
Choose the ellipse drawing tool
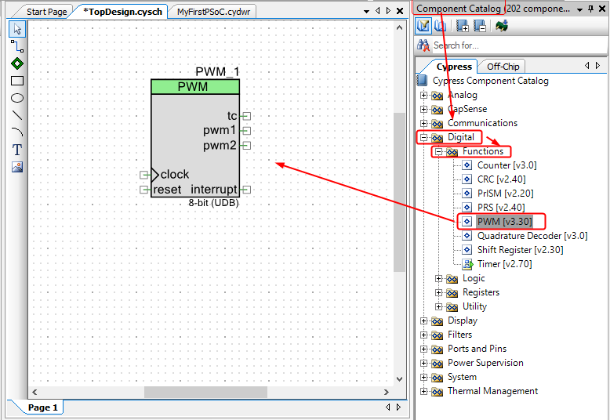coord(17,98)
